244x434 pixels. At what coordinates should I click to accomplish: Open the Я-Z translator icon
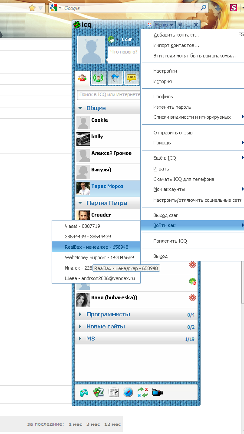142,392
